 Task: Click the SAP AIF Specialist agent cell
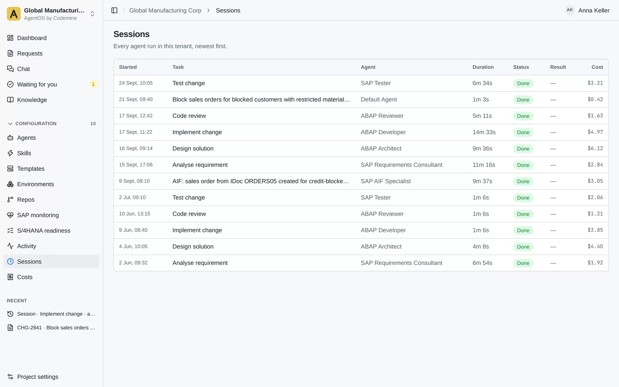pos(386,181)
